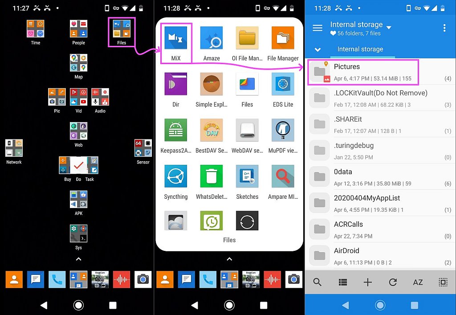Open the .SHAREit folder
456x315 pixels.
[x=380, y=124]
